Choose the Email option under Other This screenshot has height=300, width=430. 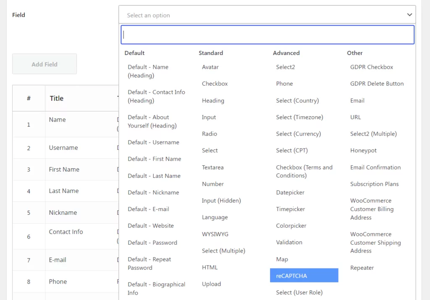click(357, 101)
